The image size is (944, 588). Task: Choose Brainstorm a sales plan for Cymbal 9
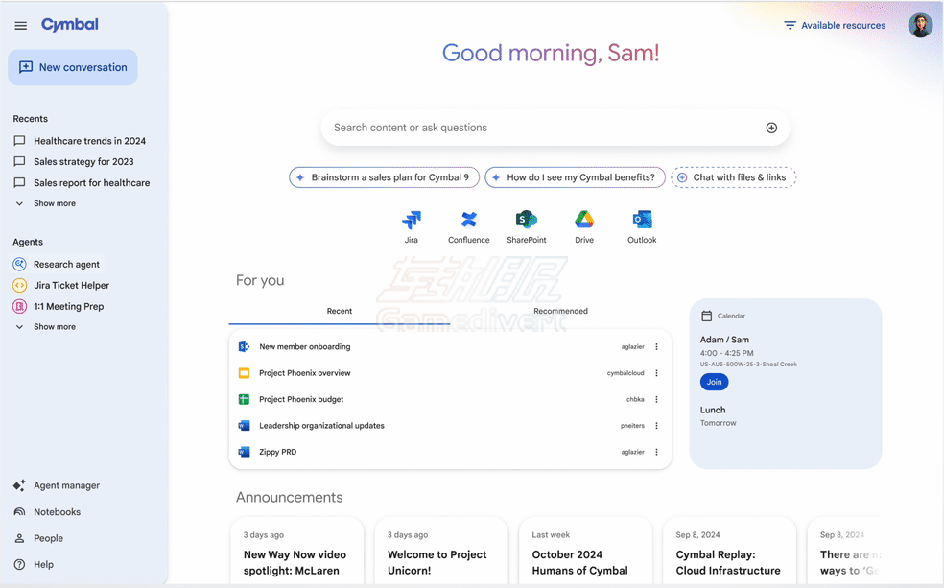tap(384, 177)
